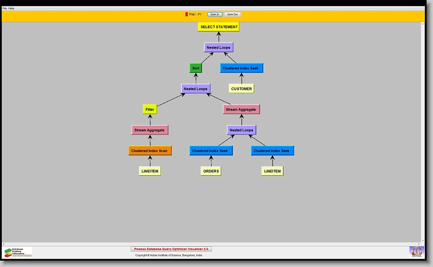The height and width of the screenshot is (267, 433).
Task: Click the Clustered Index Seek node above CUSTOMER
Action: pos(242,68)
